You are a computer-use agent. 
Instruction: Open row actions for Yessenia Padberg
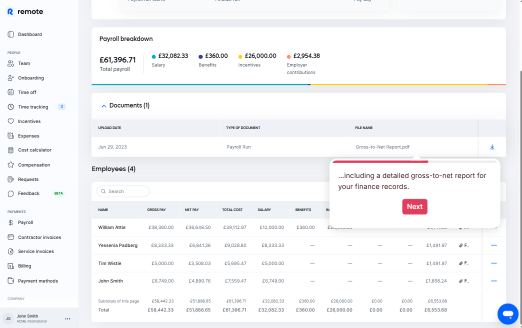493,245
